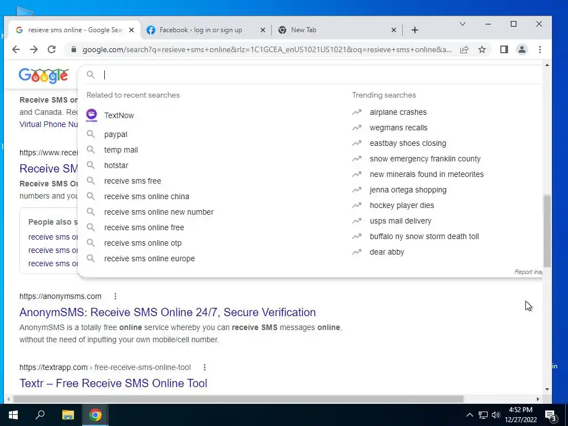Open the notification center icon
The width and height of the screenshot is (568, 426).
[x=551, y=415]
